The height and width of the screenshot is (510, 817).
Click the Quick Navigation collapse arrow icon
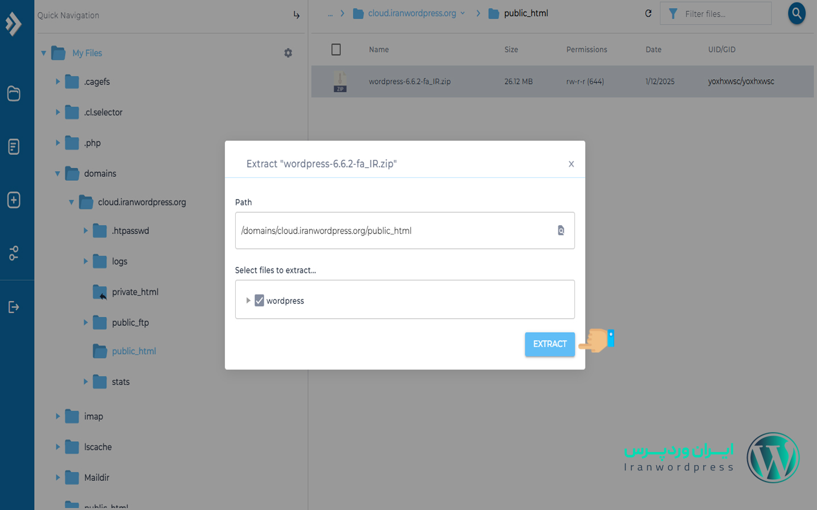(296, 15)
